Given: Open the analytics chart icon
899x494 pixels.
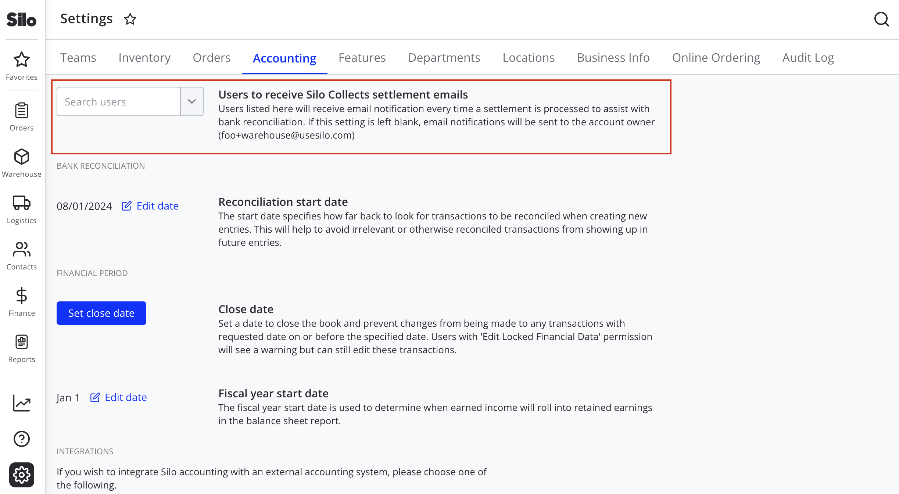Looking at the screenshot, I should 22,403.
